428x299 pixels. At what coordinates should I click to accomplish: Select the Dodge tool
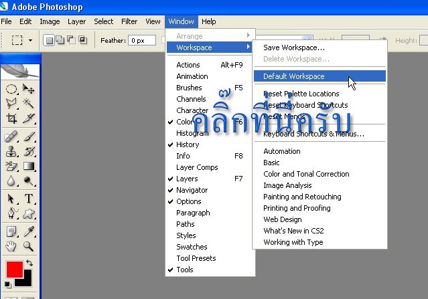pyautogui.click(x=28, y=181)
